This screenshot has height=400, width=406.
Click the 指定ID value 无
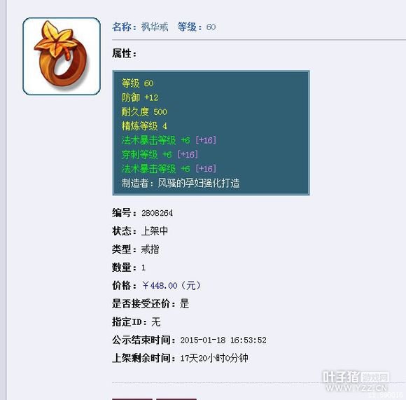tap(156, 322)
